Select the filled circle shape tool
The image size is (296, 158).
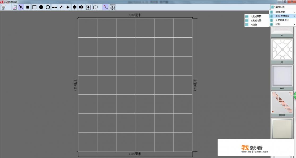[x=41, y=7]
